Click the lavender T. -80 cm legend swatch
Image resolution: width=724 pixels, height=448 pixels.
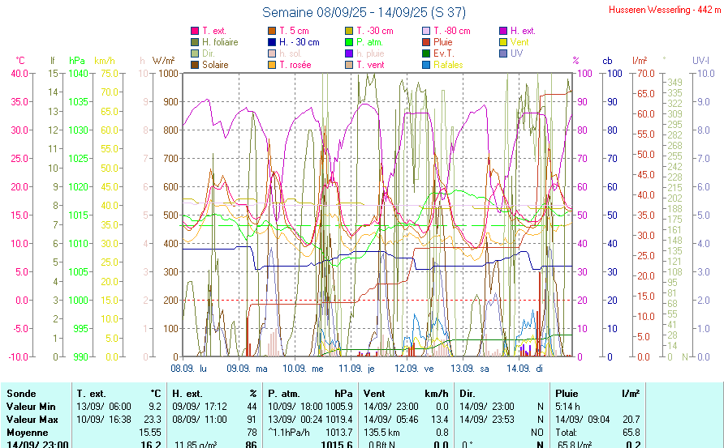pyautogui.click(x=426, y=31)
